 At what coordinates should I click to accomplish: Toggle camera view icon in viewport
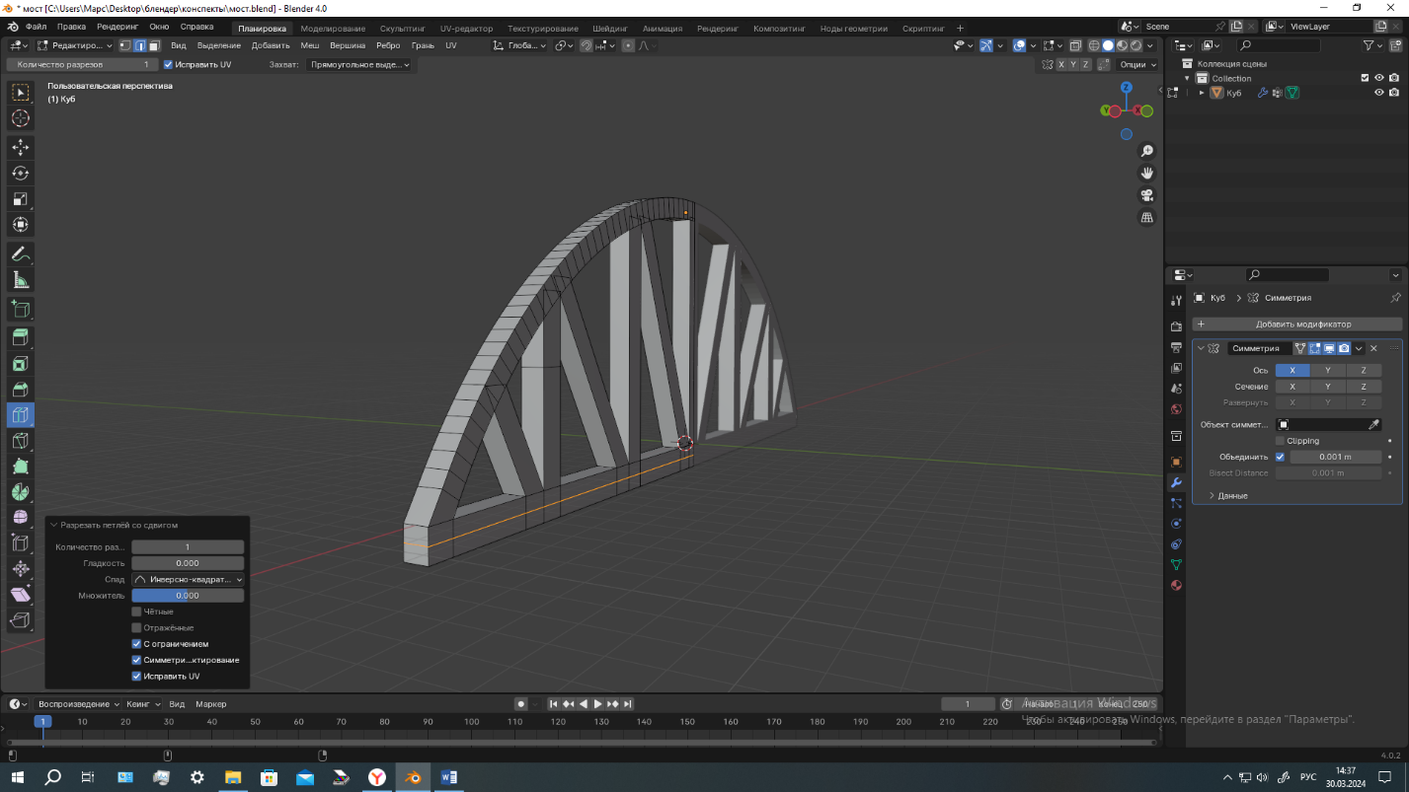pos(1147,195)
